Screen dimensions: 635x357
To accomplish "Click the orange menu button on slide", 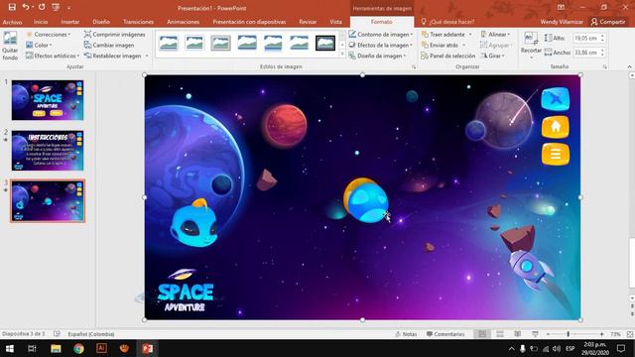I will click(x=556, y=154).
